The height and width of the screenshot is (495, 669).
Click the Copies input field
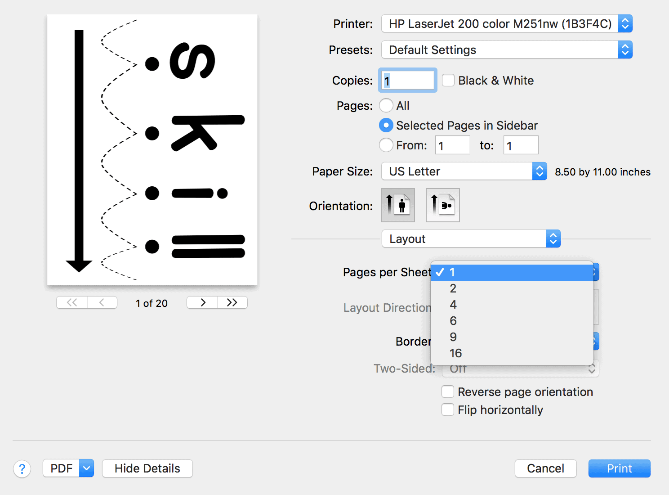(408, 81)
